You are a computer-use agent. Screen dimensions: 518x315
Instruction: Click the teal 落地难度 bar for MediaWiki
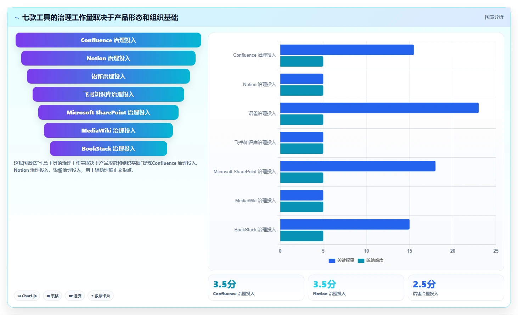pyautogui.click(x=302, y=207)
